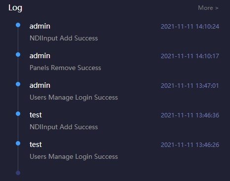Select the admin username at 14:10:17
Screen dimensions: 230x181
(x=40, y=56)
